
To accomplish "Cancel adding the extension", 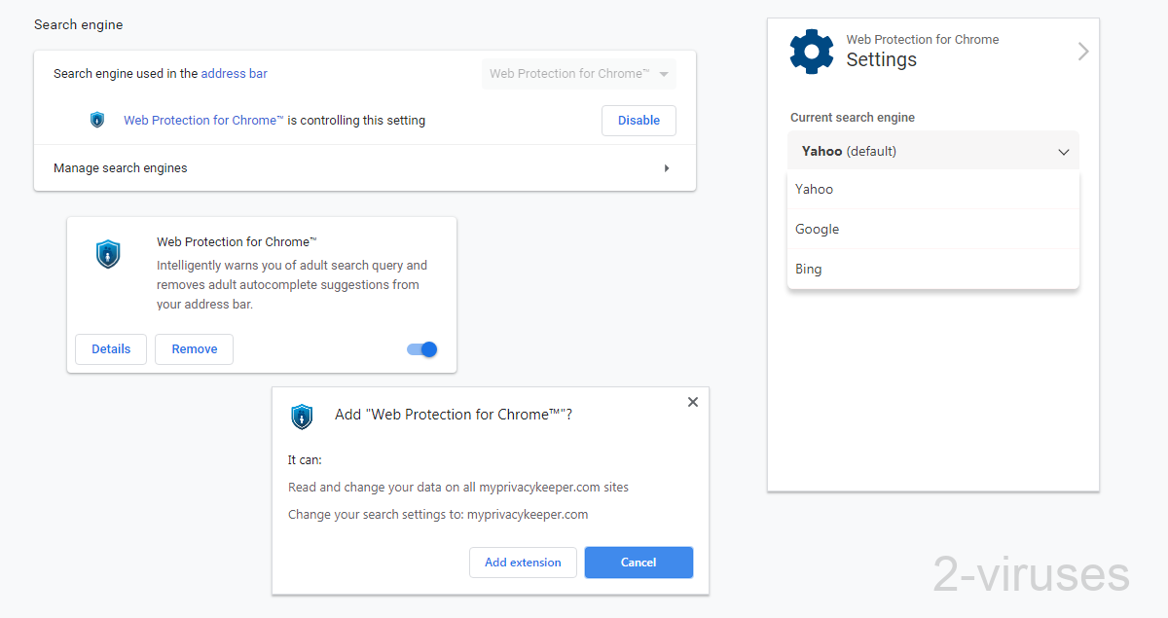I will [x=639, y=562].
